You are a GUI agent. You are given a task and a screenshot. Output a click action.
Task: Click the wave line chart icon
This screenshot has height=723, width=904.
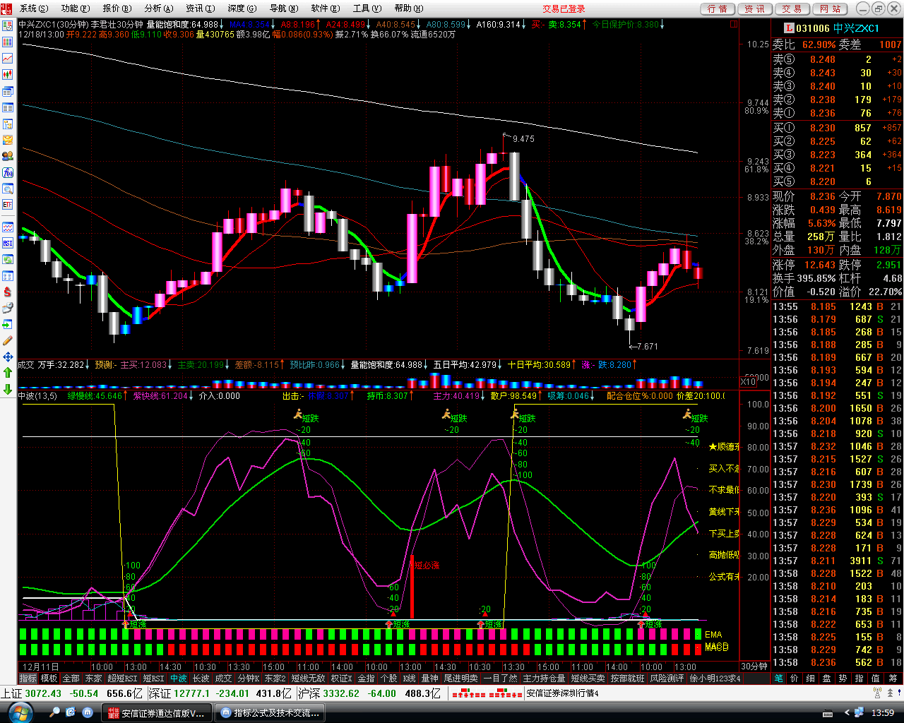8,227
